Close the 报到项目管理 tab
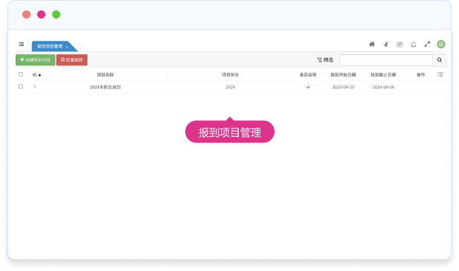 (67, 47)
